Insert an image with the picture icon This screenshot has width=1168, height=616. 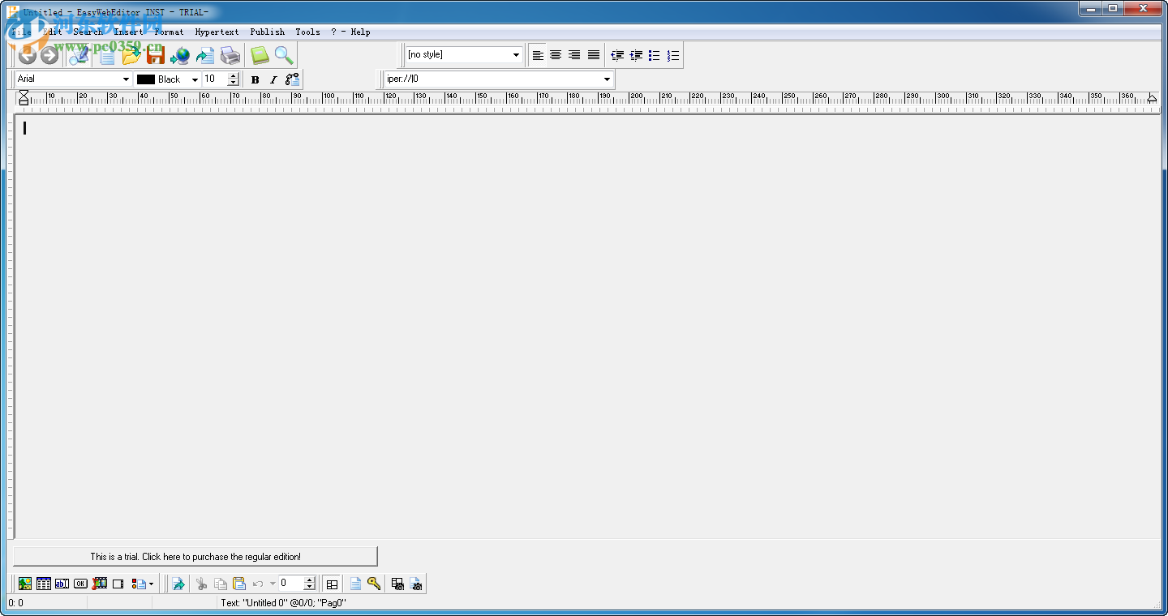tap(24, 584)
